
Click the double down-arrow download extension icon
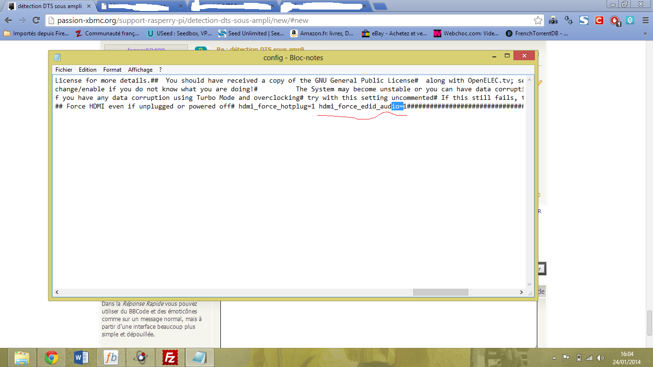pyautogui.click(x=568, y=21)
